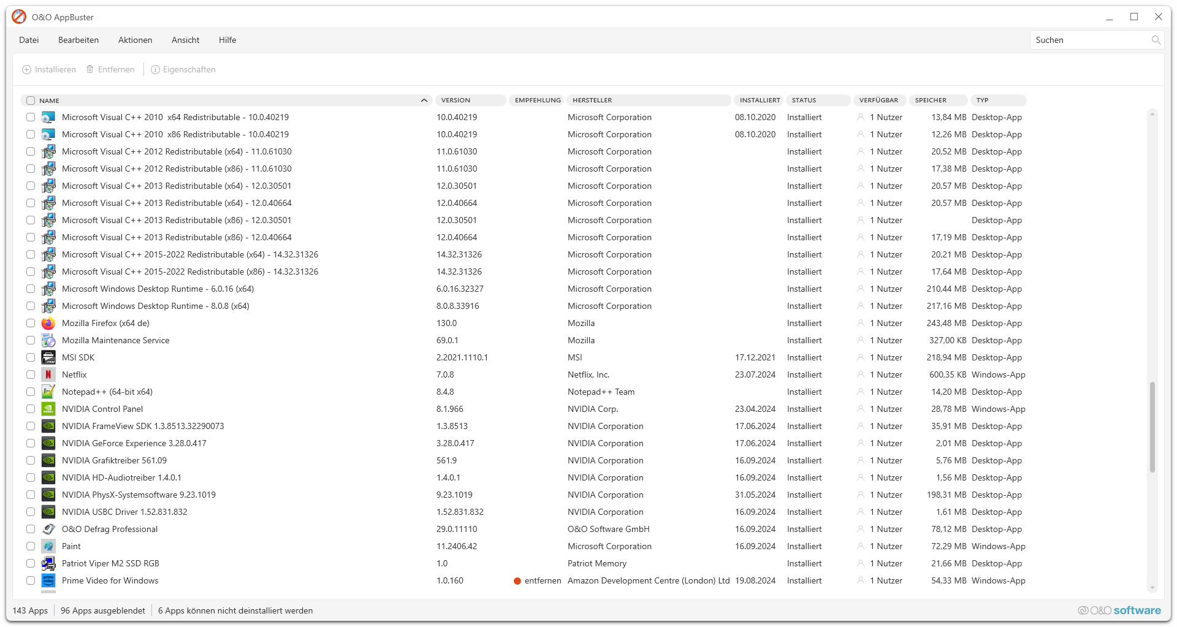Click the Eigenschaften toolbar button
The width and height of the screenshot is (1177, 627).
coord(183,70)
